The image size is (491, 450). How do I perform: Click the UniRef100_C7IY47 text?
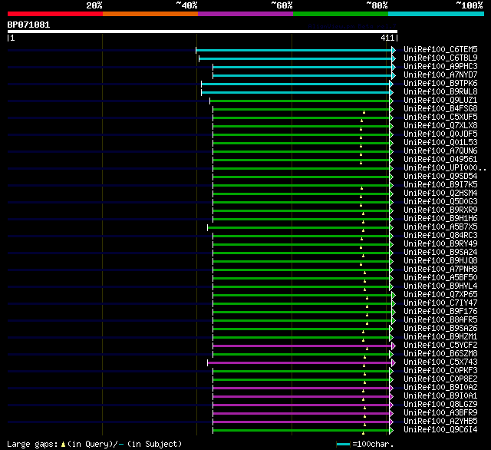click(x=440, y=303)
